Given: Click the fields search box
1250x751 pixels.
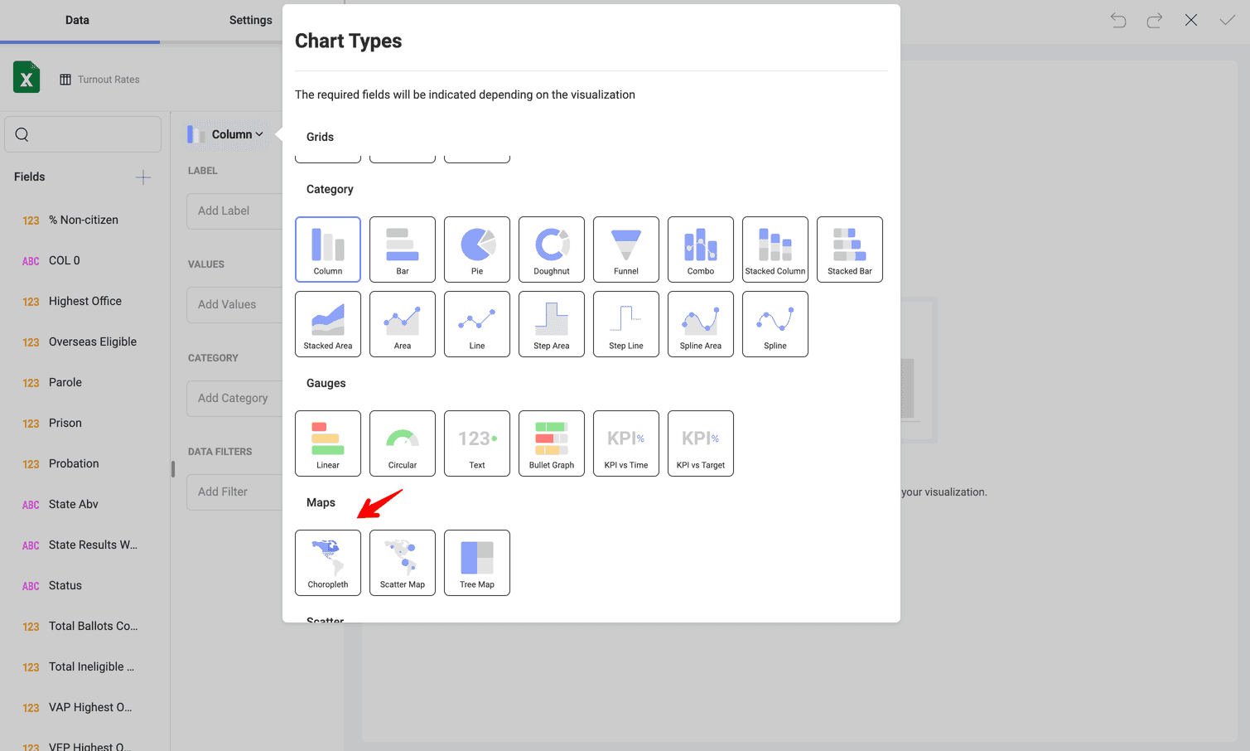Looking at the screenshot, I should point(83,134).
